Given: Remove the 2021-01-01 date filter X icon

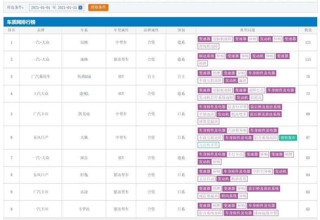Looking at the screenshot, I should 80,7.
